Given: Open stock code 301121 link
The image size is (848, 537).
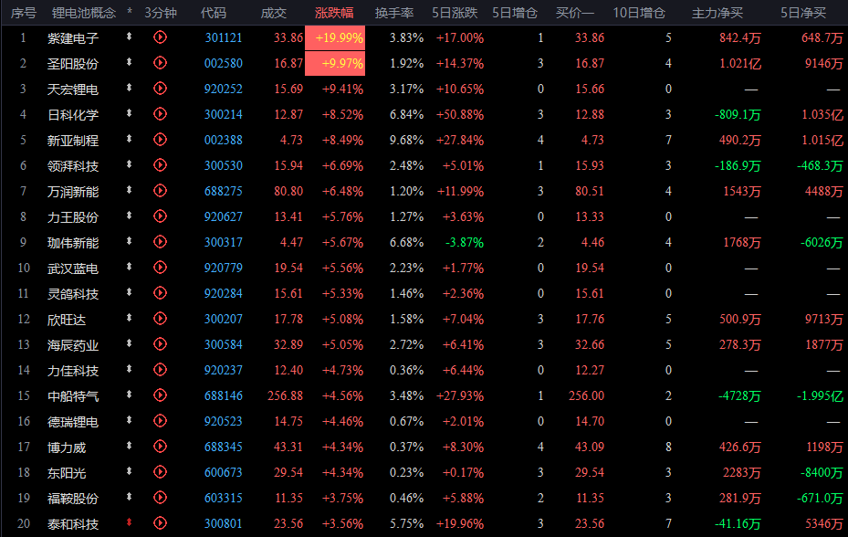Looking at the screenshot, I should 224,37.
